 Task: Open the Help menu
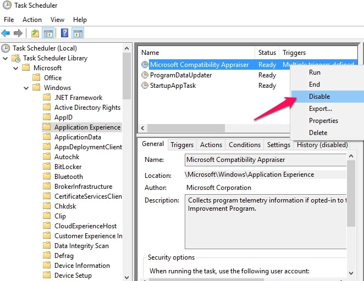[x=80, y=20]
